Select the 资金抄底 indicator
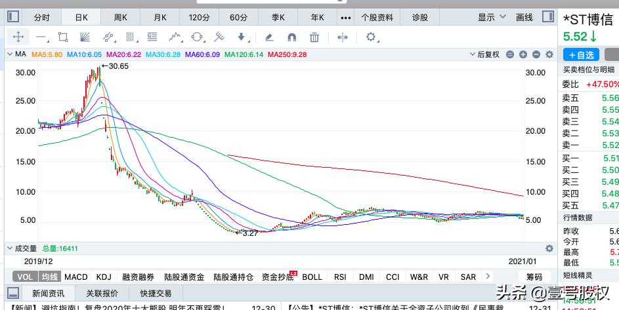 coord(278,277)
